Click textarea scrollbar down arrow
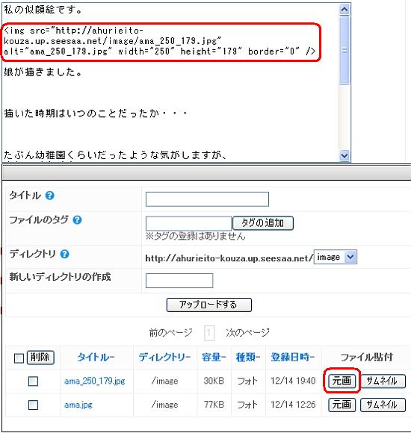Image resolution: width=411 pixels, height=433 pixels. click(x=344, y=155)
